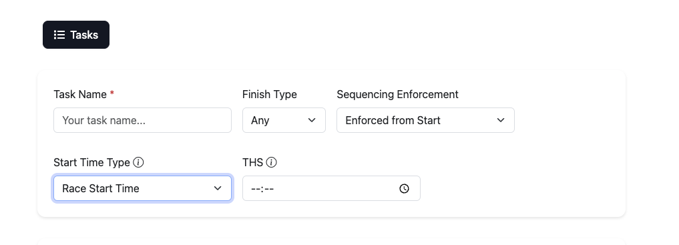Click the THS label text
The height and width of the screenshot is (245, 679).
pos(253,162)
